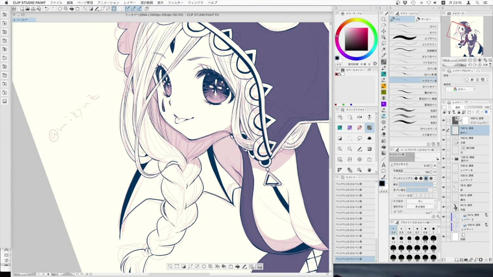Open layer blend mode 通常 dropdown

(460, 107)
